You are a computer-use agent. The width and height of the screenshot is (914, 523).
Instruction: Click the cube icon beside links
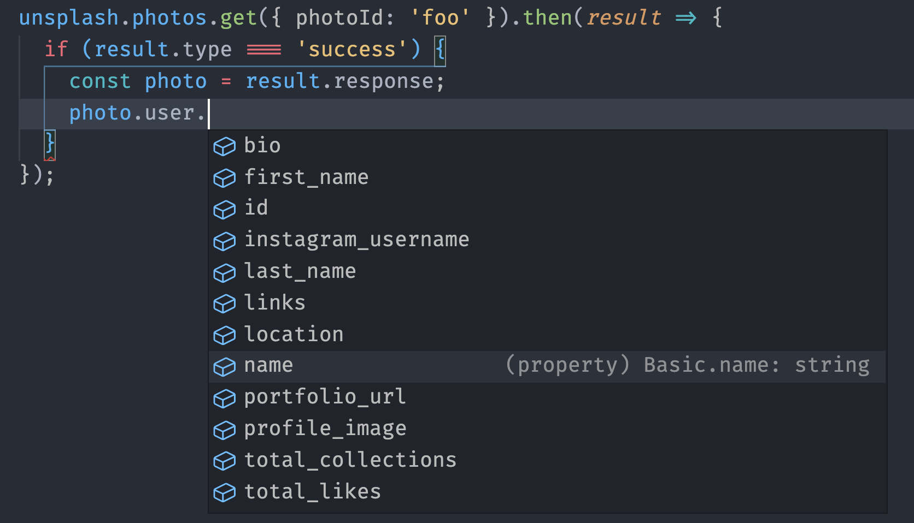click(x=225, y=304)
